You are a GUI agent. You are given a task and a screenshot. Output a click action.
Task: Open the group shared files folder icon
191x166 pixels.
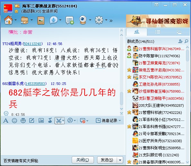click(x=24, y=20)
